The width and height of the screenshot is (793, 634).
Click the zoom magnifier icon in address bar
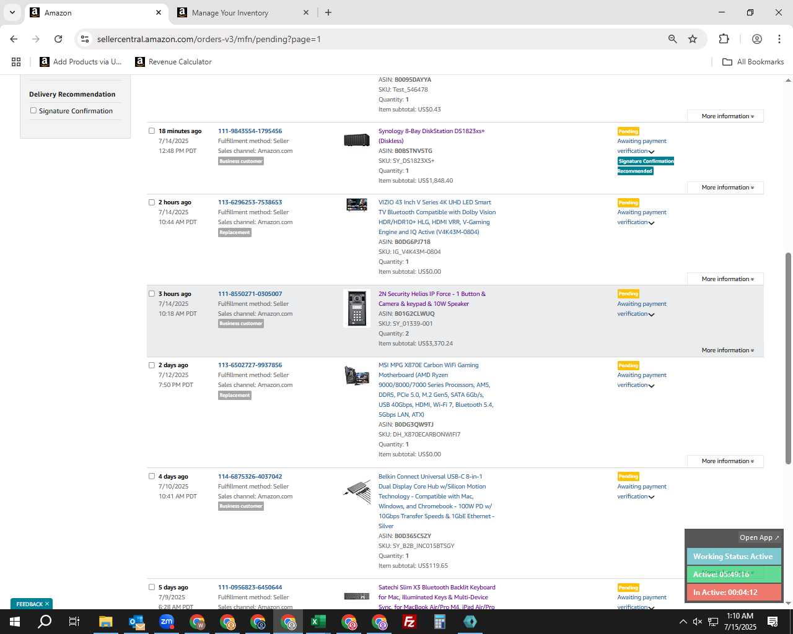click(x=672, y=39)
